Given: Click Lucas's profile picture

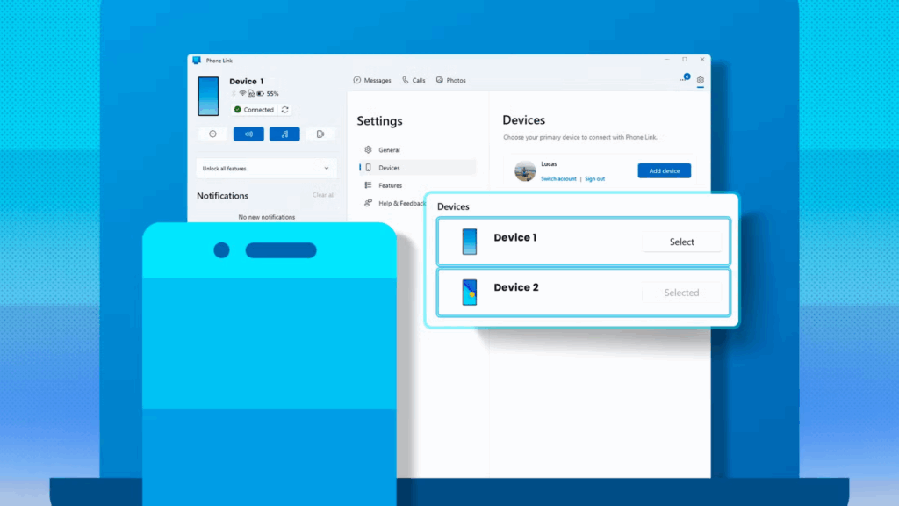Looking at the screenshot, I should point(525,171).
